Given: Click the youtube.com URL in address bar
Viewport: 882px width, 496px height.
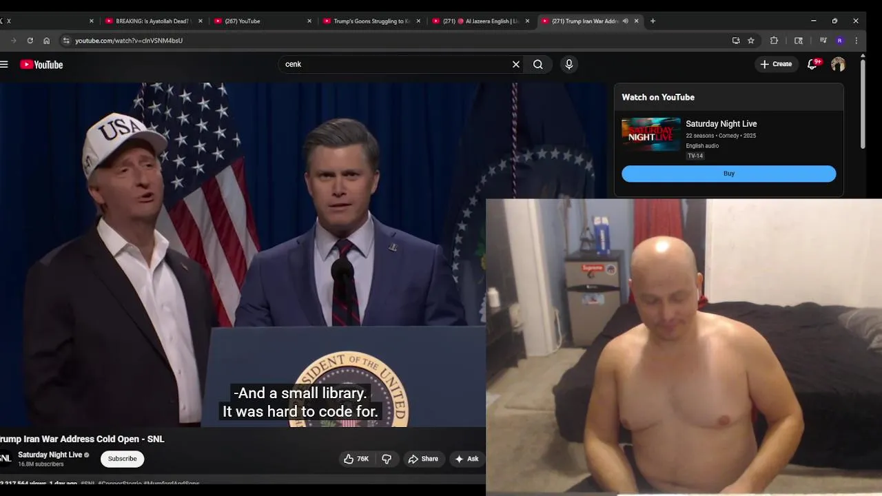Looking at the screenshot, I should pyautogui.click(x=129, y=41).
